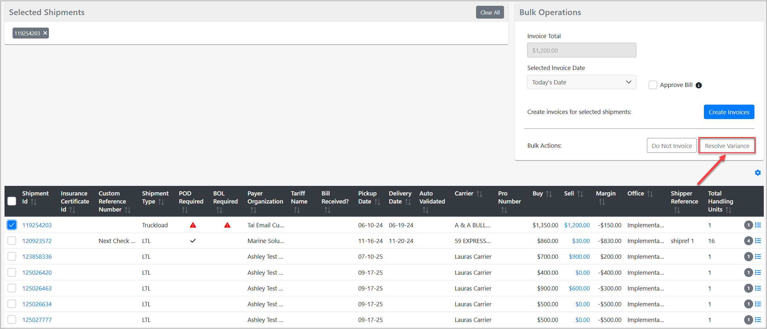Click the Approve Bill info icon
Viewport: 767px width, 329px height.
click(x=699, y=85)
